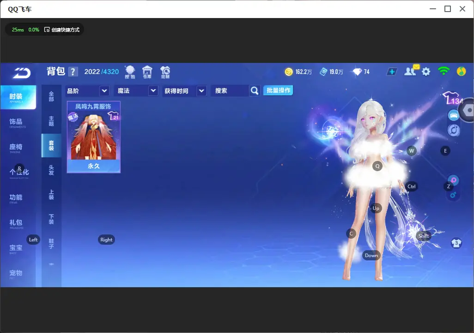Click the W key overlay button
This screenshot has height=333, width=474.
412,151
